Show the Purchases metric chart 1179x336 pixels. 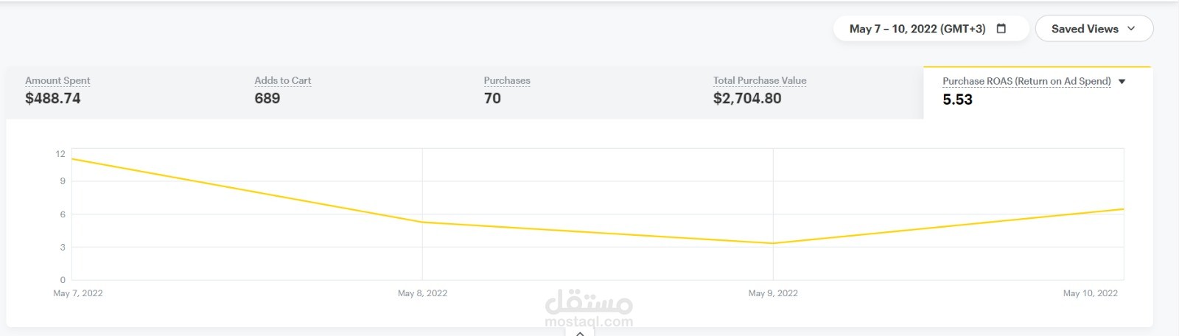point(506,81)
